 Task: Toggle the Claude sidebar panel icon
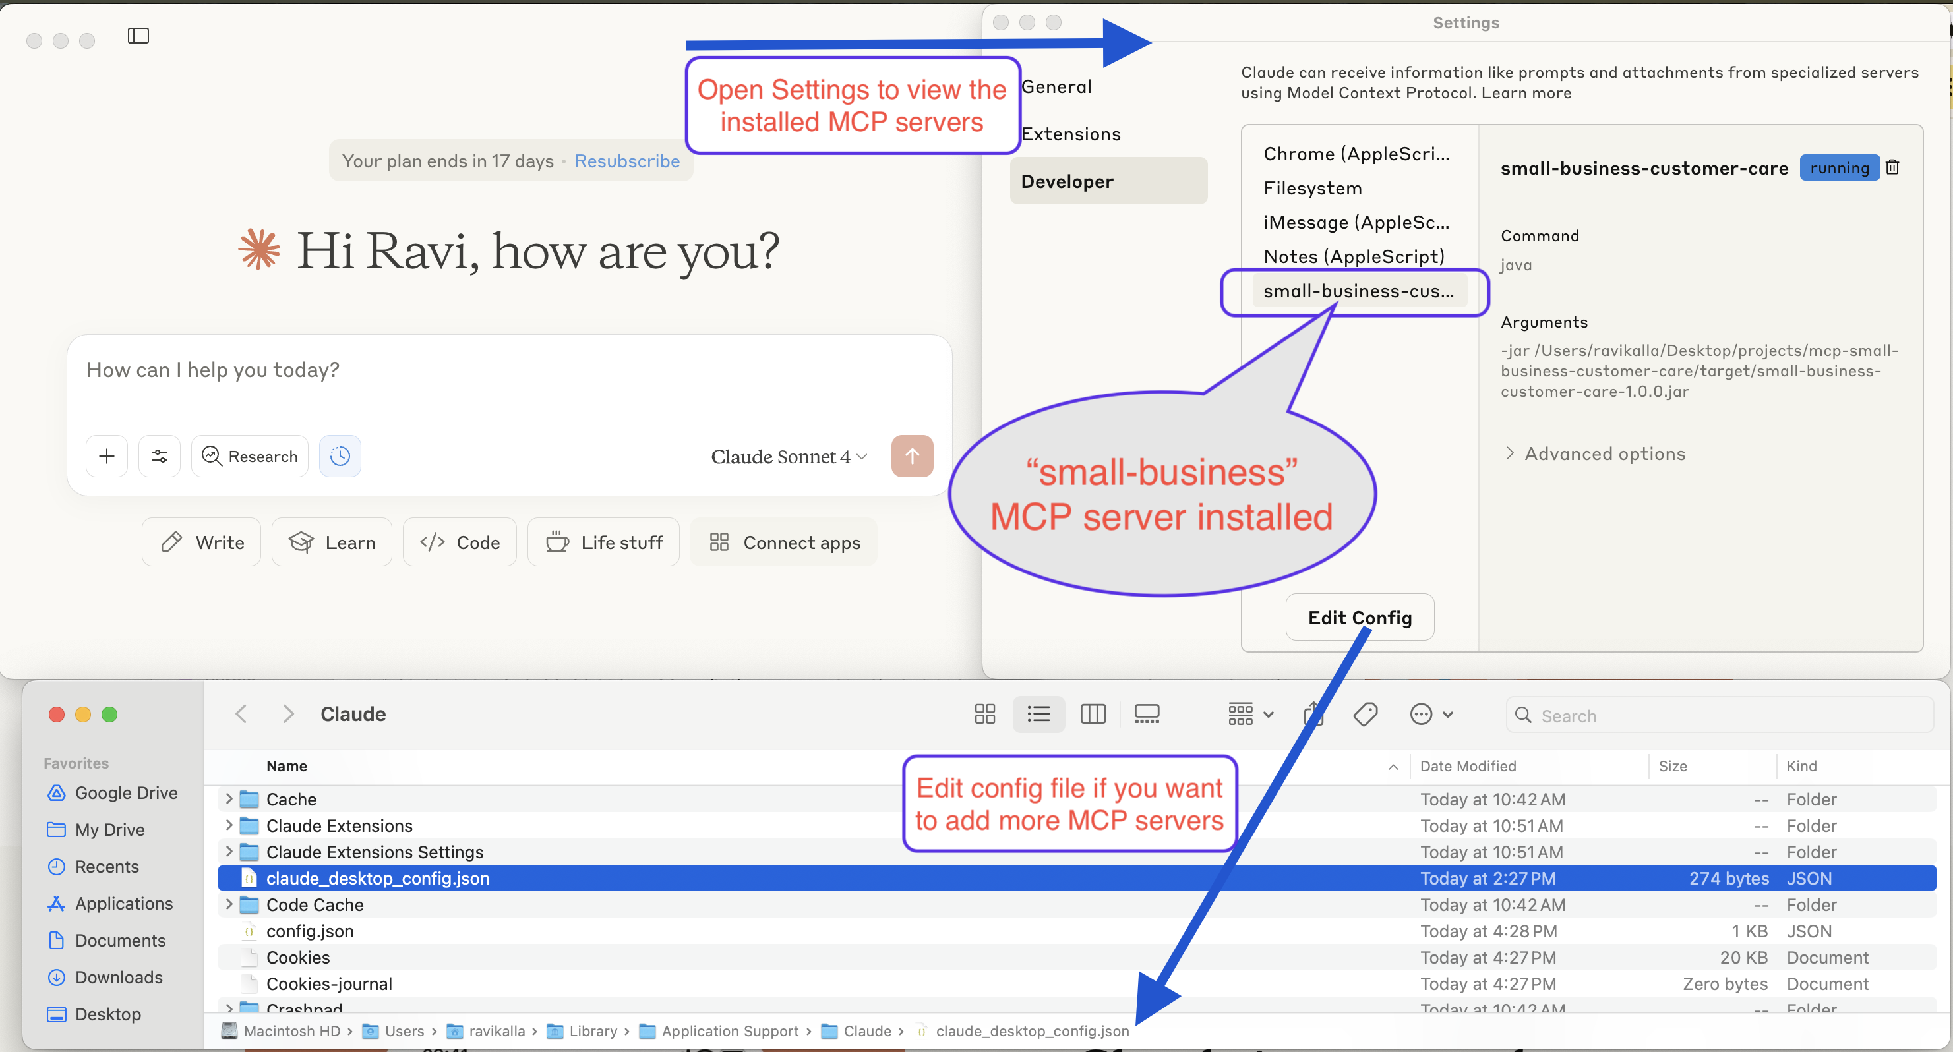click(138, 36)
